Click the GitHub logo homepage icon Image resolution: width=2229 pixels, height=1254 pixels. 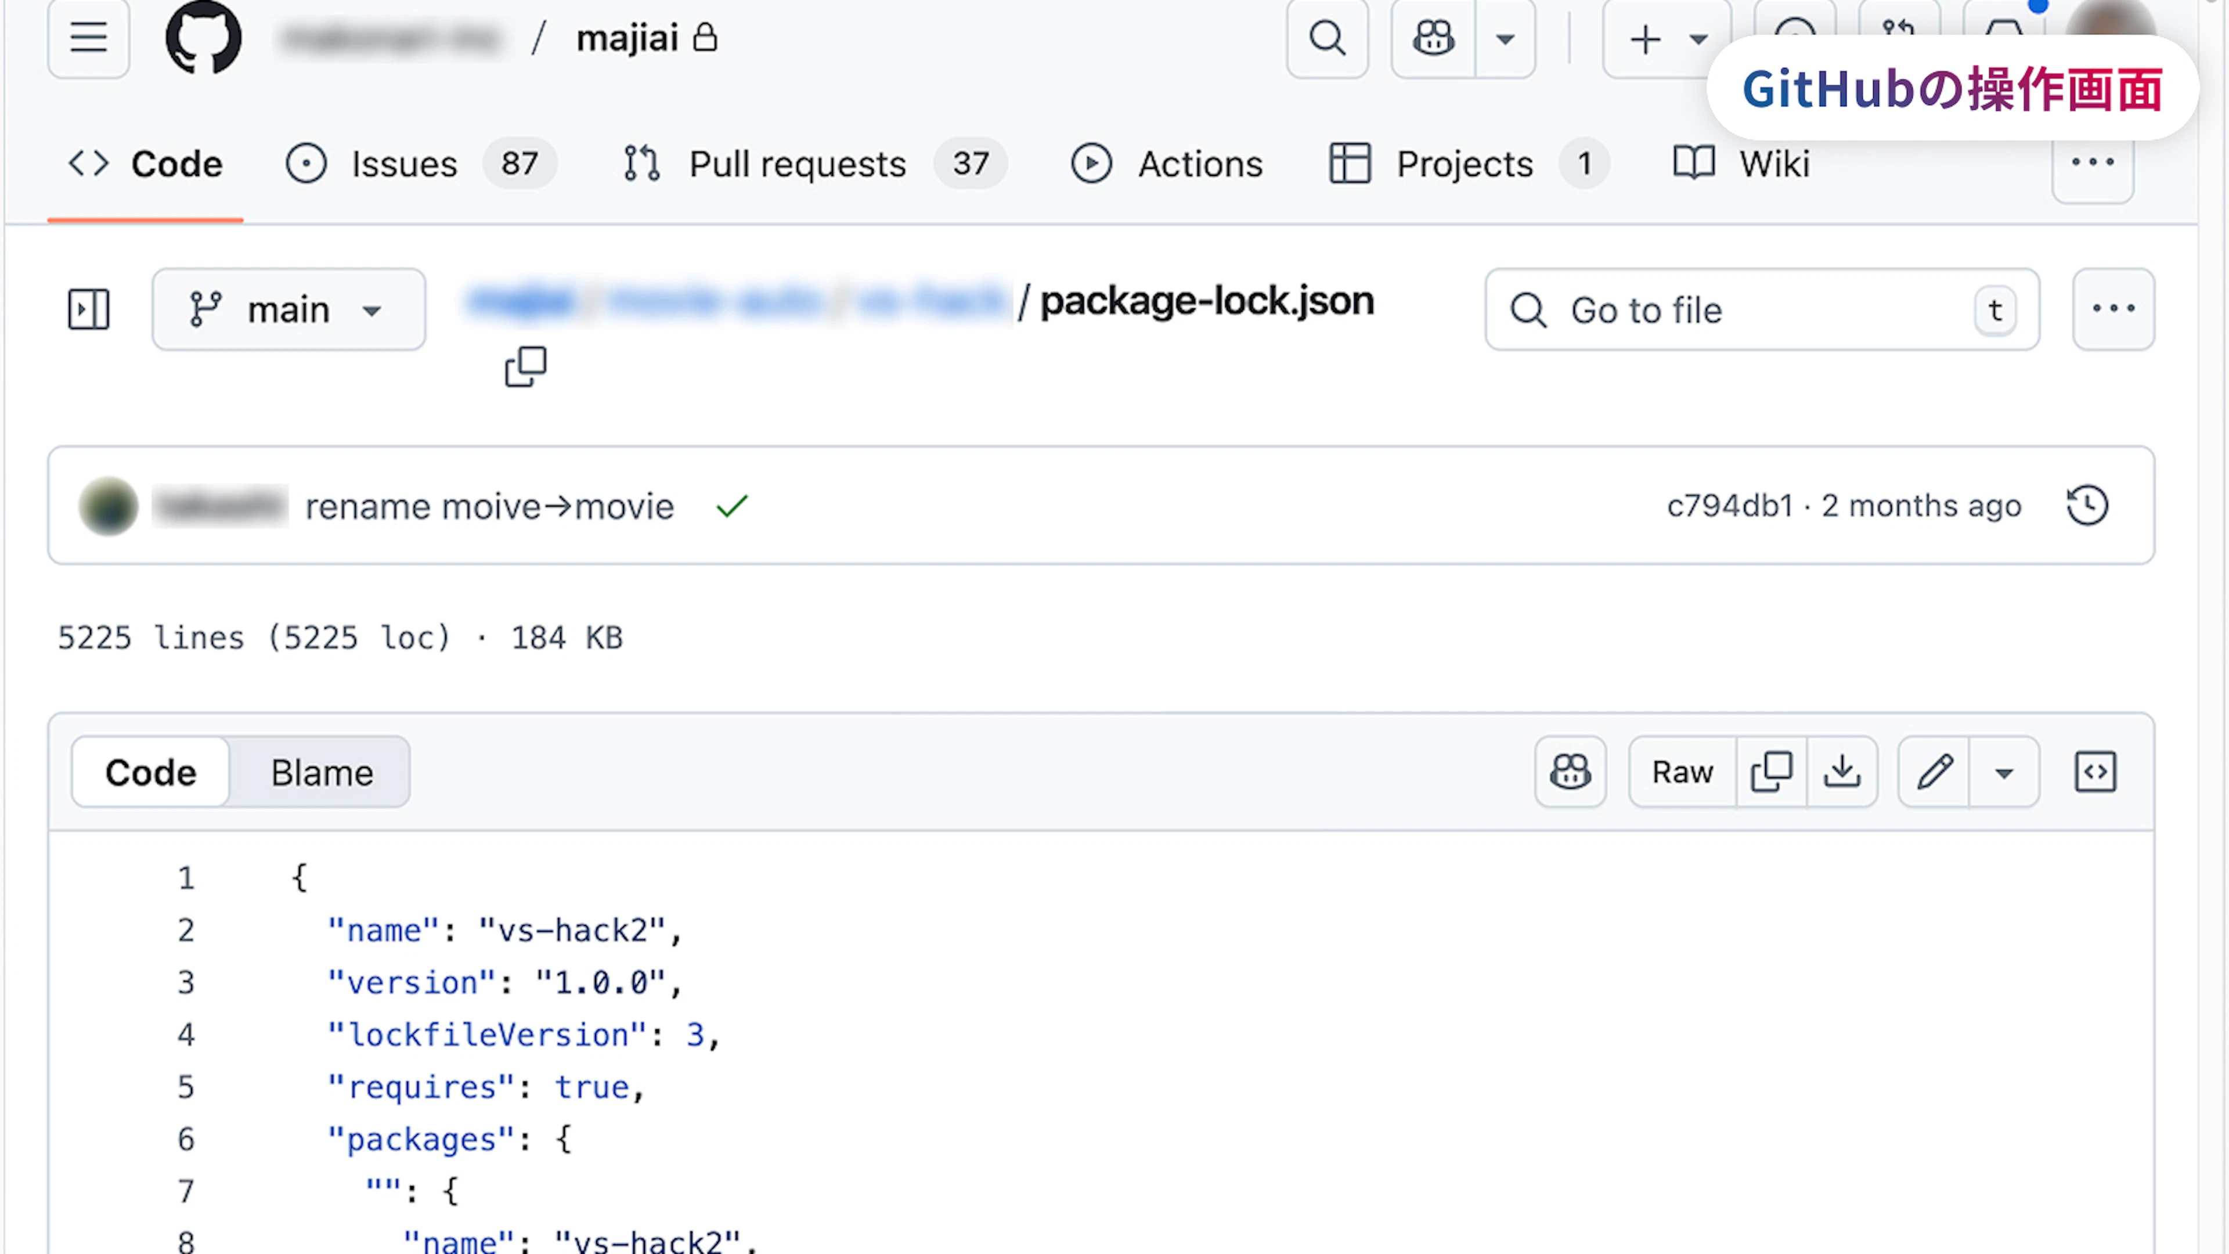click(x=203, y=38)
